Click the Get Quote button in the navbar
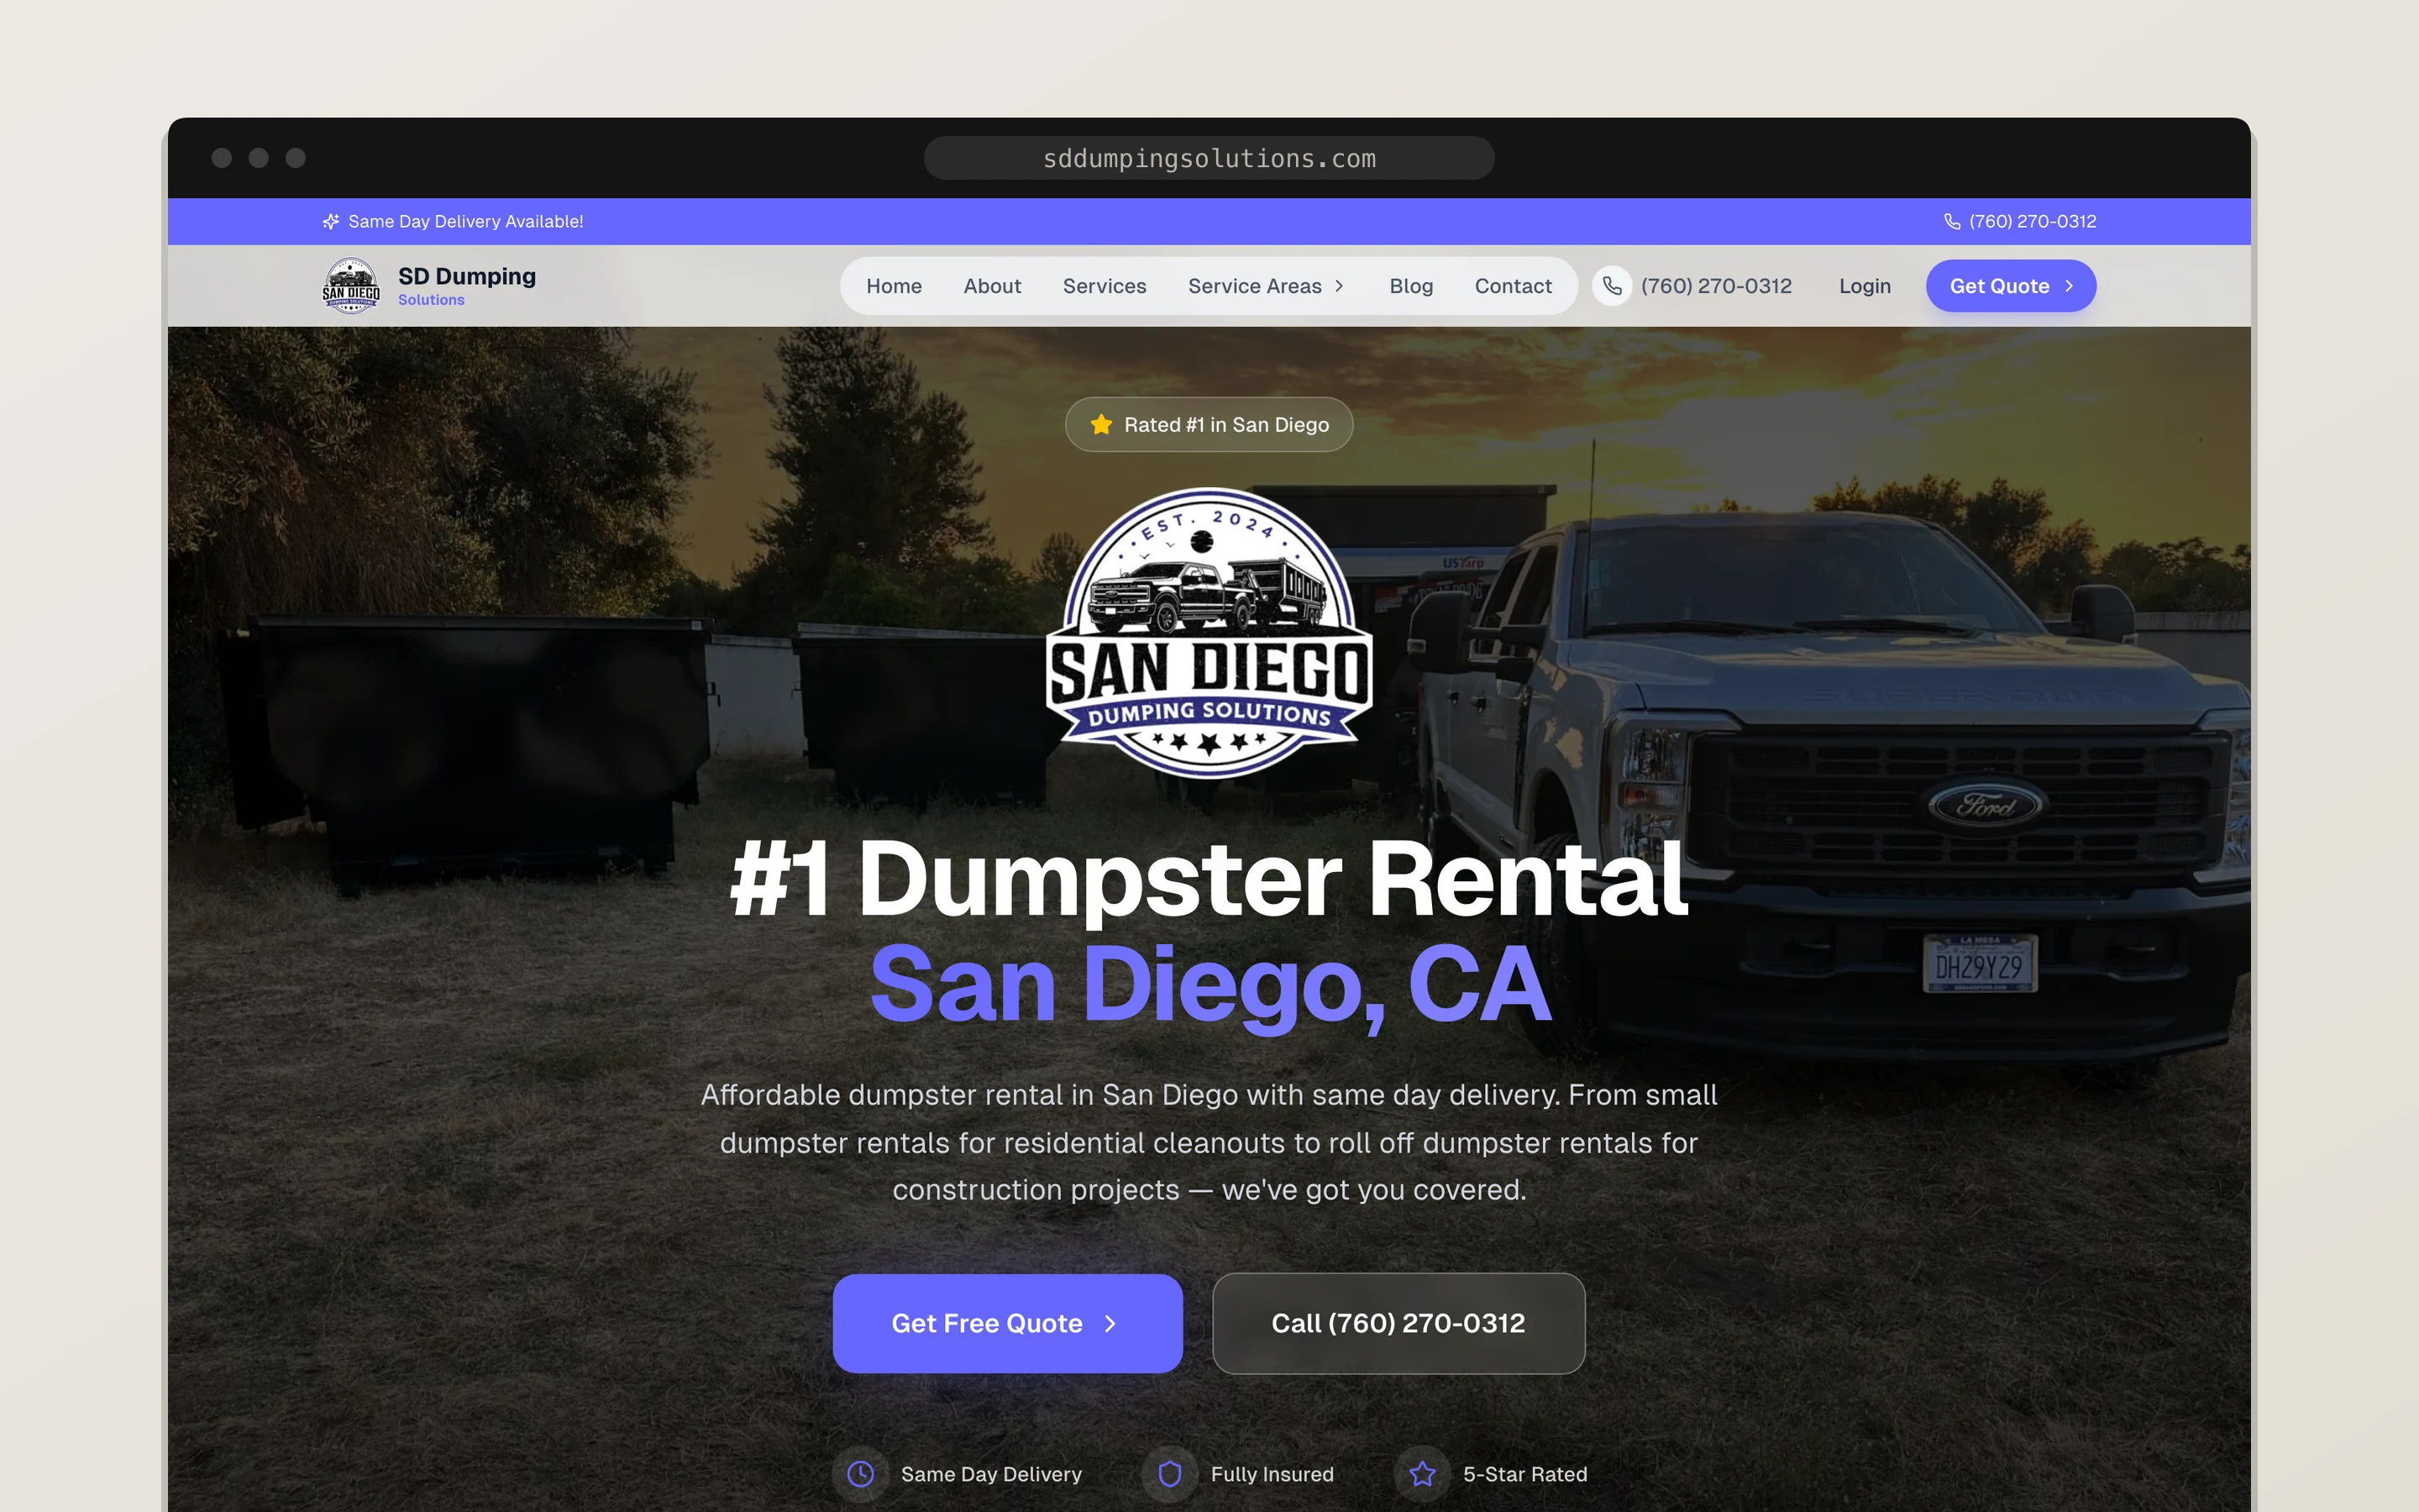Viewport: 2419px width, 1512px height. pyautogui.click(x=2010, y=286)
